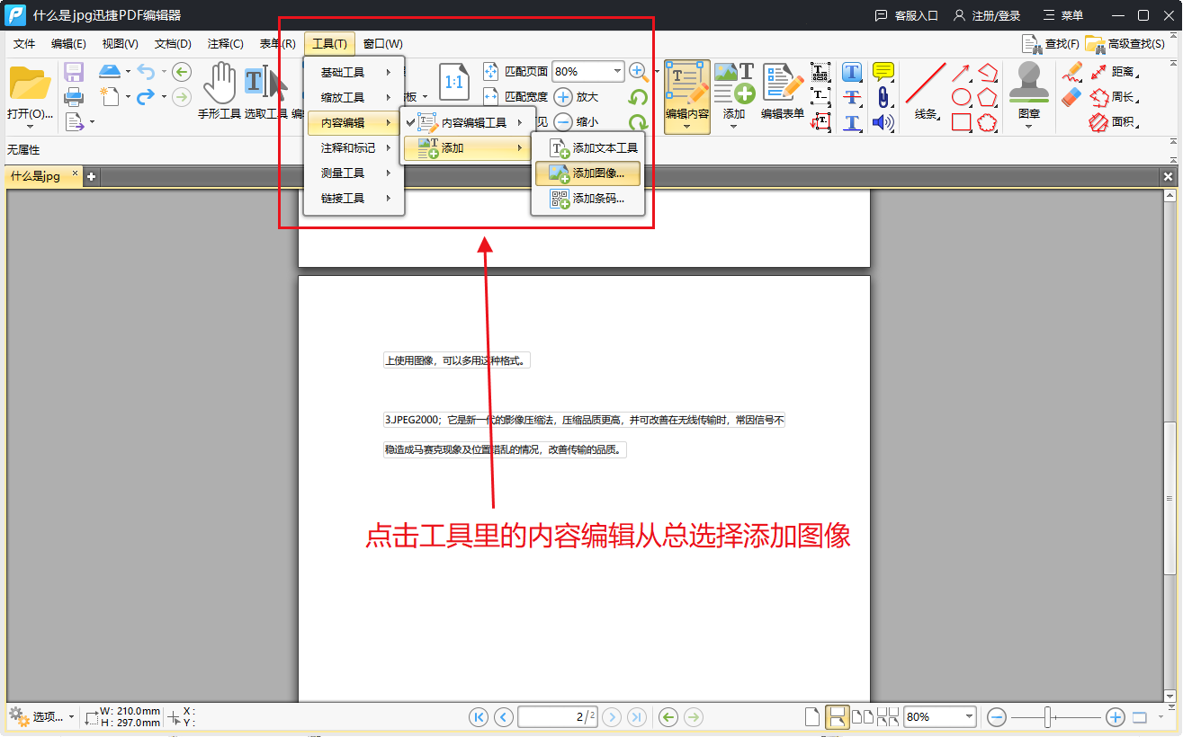Click the 放大 zoom in plus icon
The width and height of the screenshot is (1183, 737).
pyautogui.click(x=563, y=97)
